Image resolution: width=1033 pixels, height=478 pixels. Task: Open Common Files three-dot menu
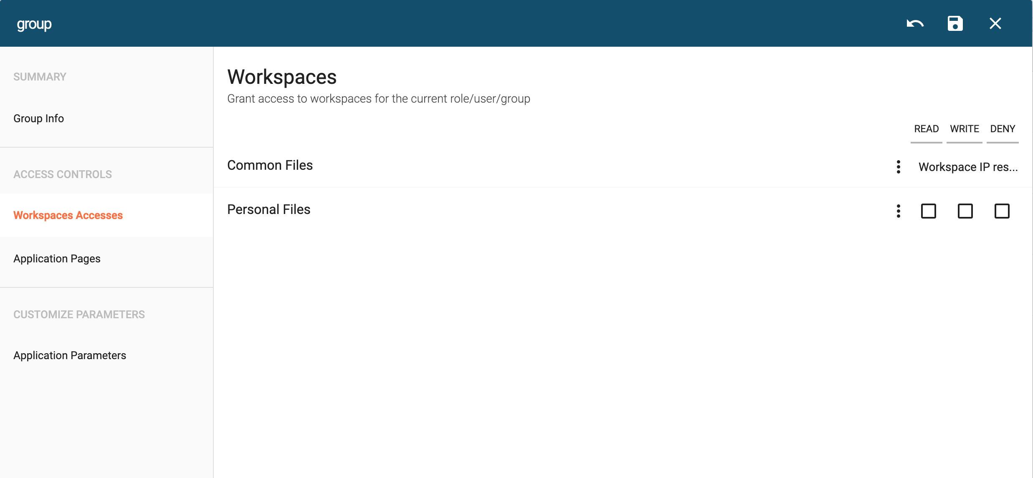pos(898,167)
